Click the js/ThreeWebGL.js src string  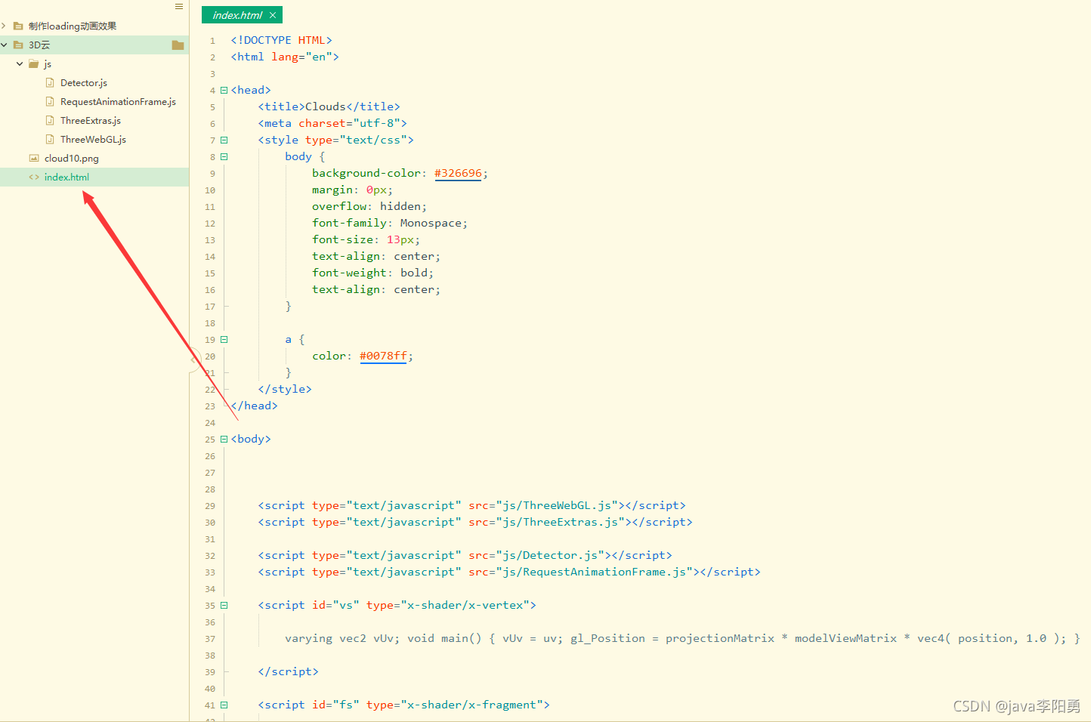pyautogui.click(x=557, y=505)
